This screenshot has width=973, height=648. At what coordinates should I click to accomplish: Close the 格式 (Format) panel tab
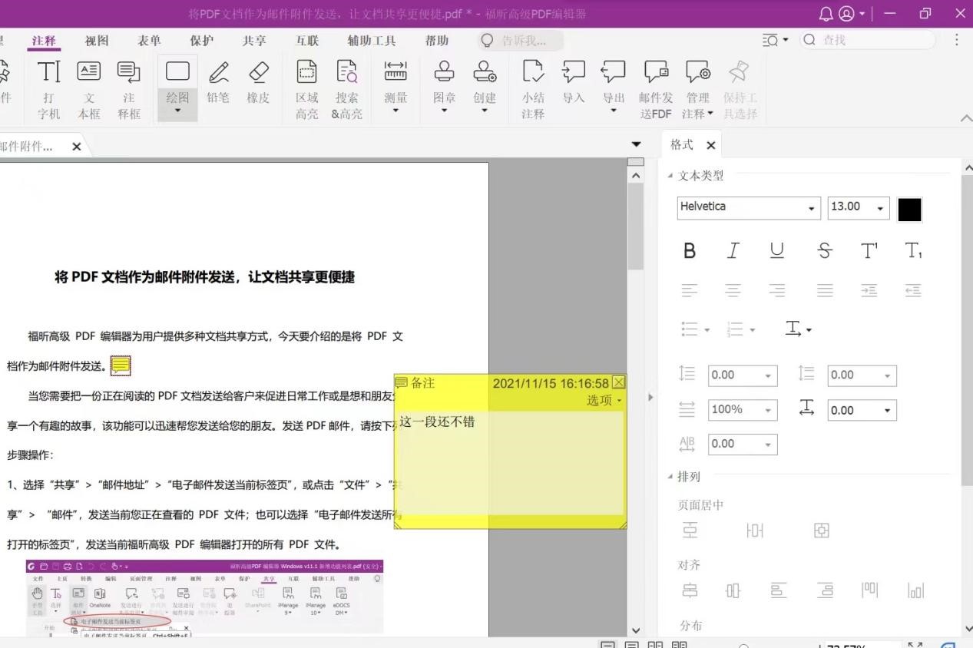(x=711, y=145)
